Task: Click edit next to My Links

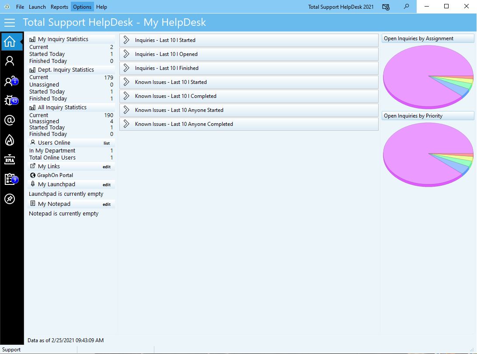Action: tap(107, 167)
